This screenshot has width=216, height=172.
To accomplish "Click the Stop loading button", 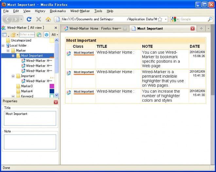I will click(39, 19).
